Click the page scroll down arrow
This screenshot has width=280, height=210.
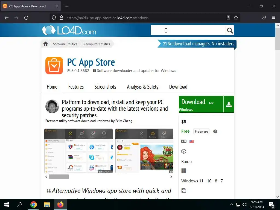pyautogui.click(x=278, y=197)
